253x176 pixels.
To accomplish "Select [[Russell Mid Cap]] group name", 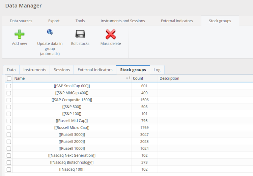I will [x=72, y=121].
